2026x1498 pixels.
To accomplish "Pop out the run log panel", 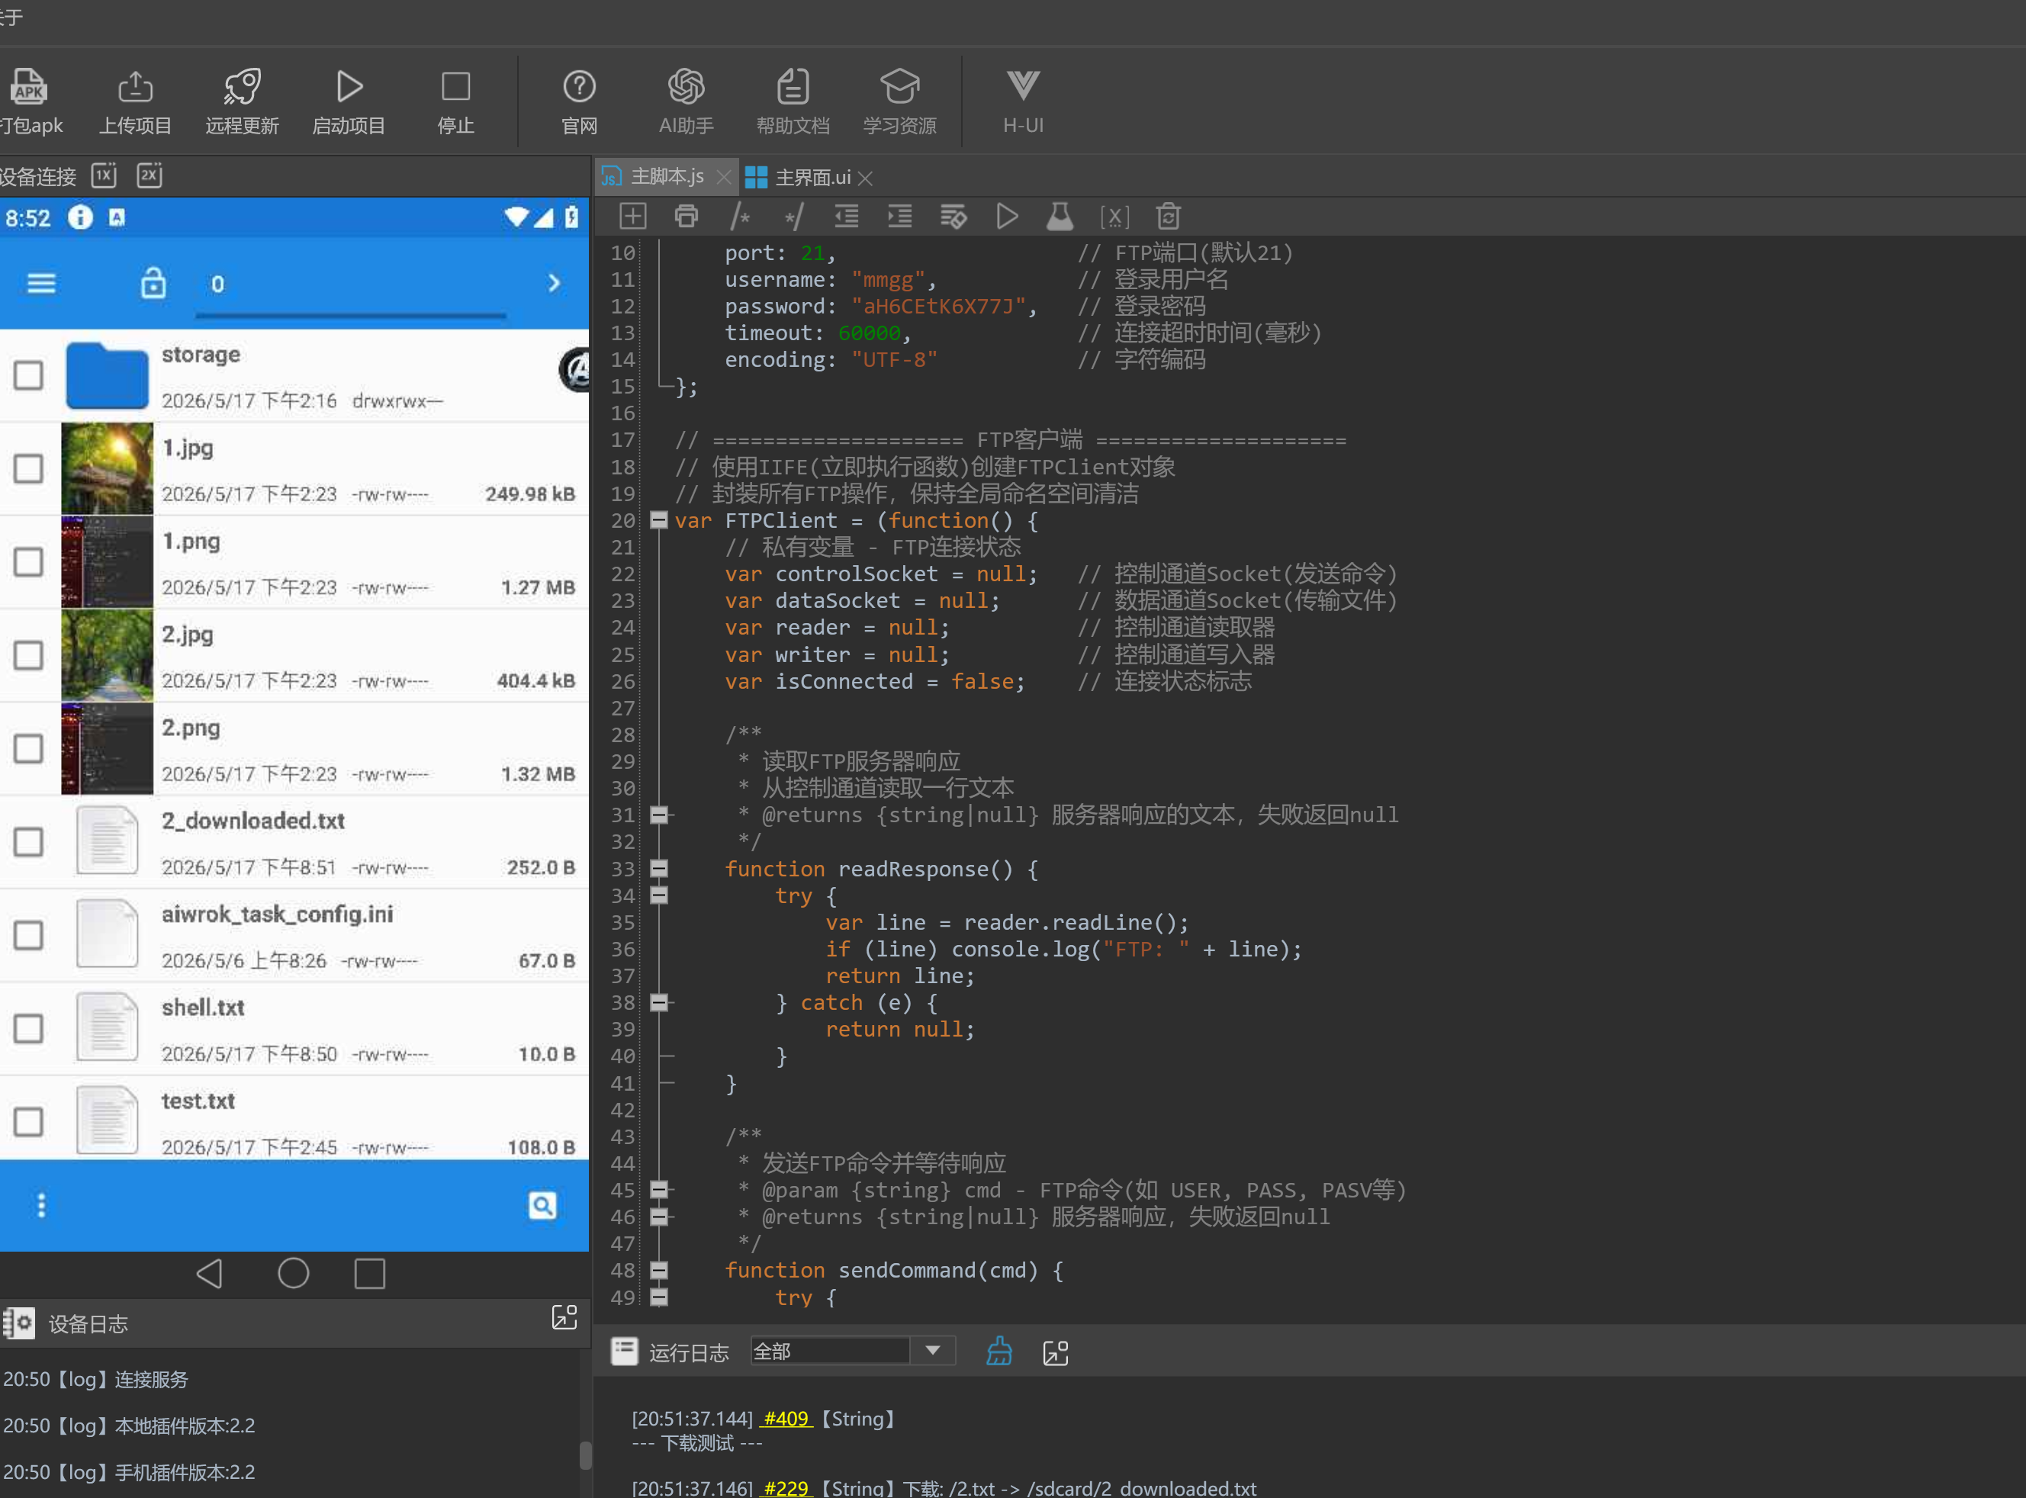I will click(1056, 1352).
